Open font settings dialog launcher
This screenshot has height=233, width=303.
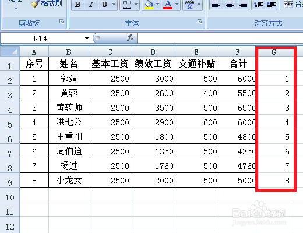(200, 22)
